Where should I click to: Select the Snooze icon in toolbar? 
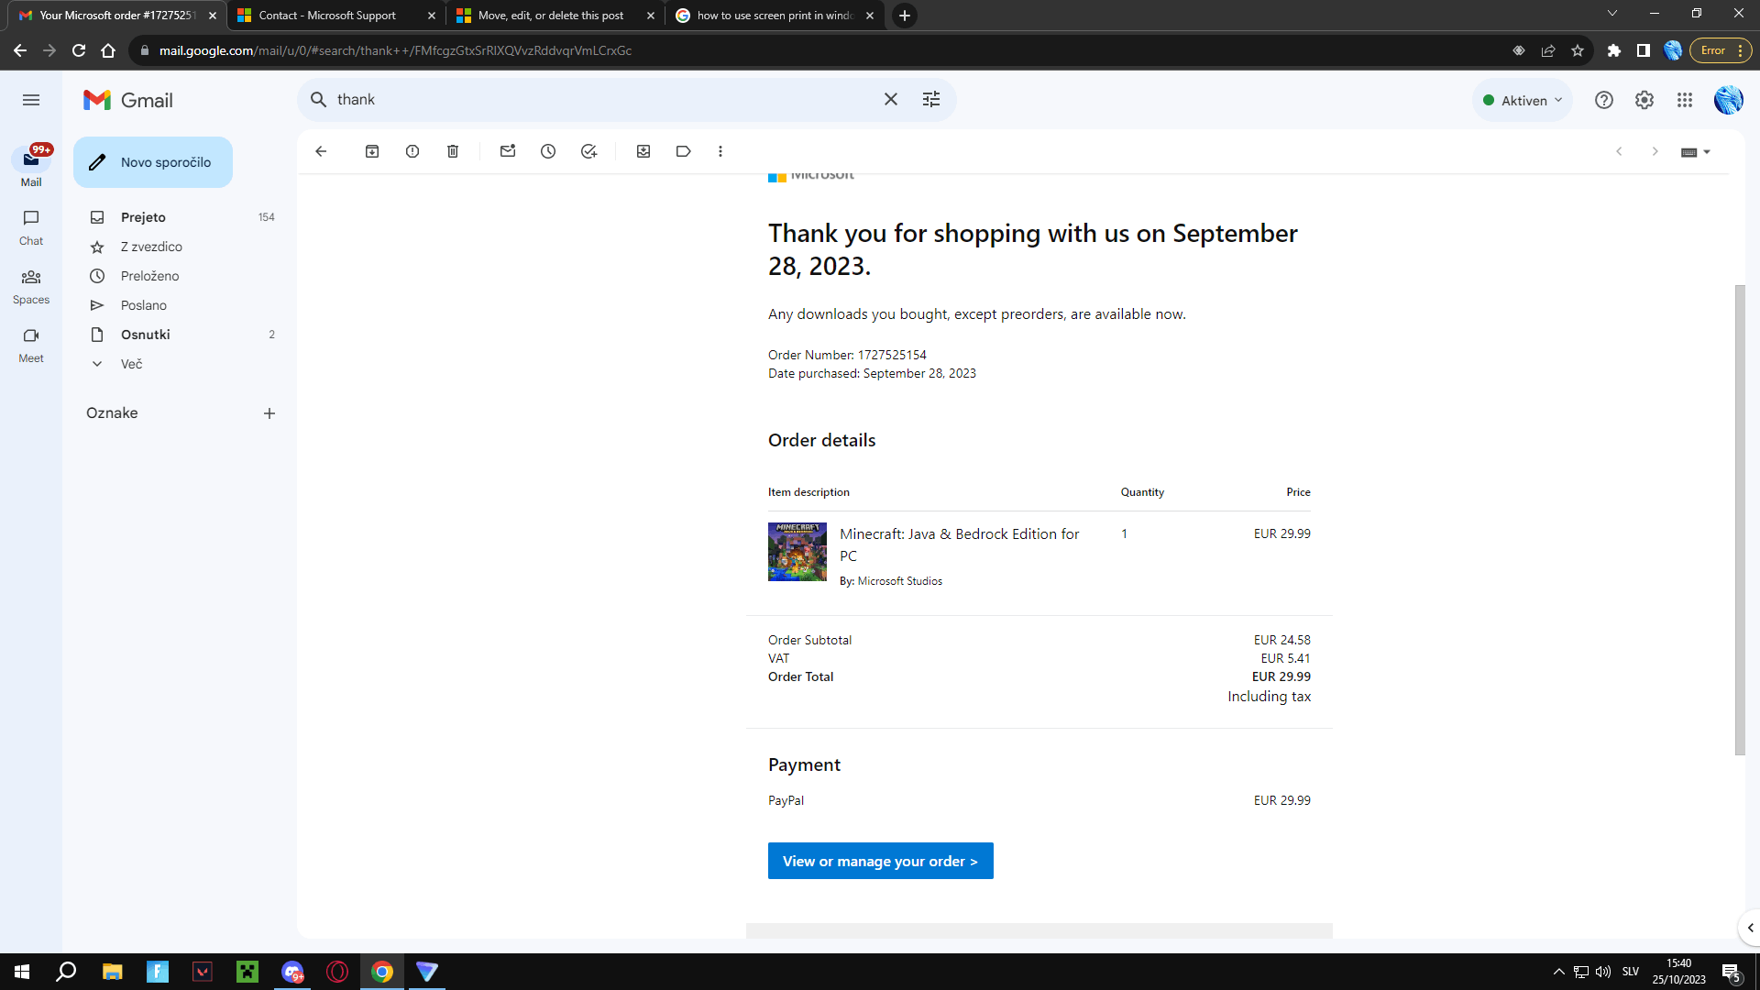tap(549, 151)
